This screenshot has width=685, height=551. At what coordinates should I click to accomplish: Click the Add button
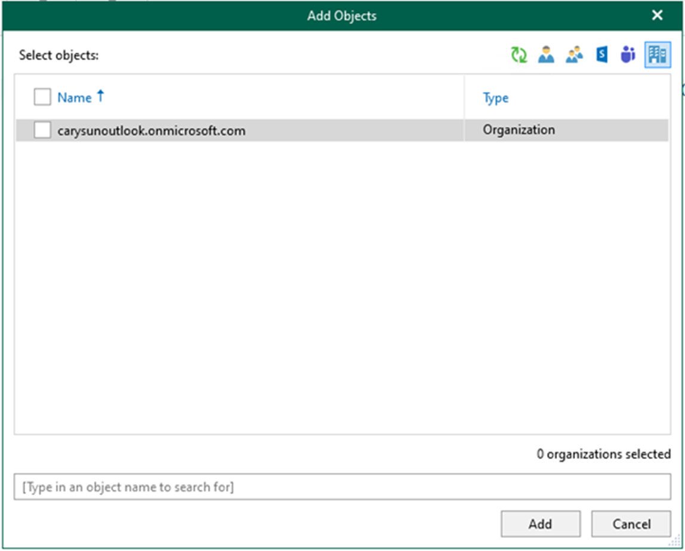point(541,524)
